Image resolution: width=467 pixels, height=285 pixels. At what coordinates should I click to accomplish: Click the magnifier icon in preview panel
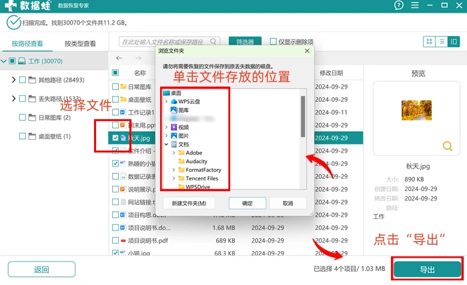[x=448, y=146]
